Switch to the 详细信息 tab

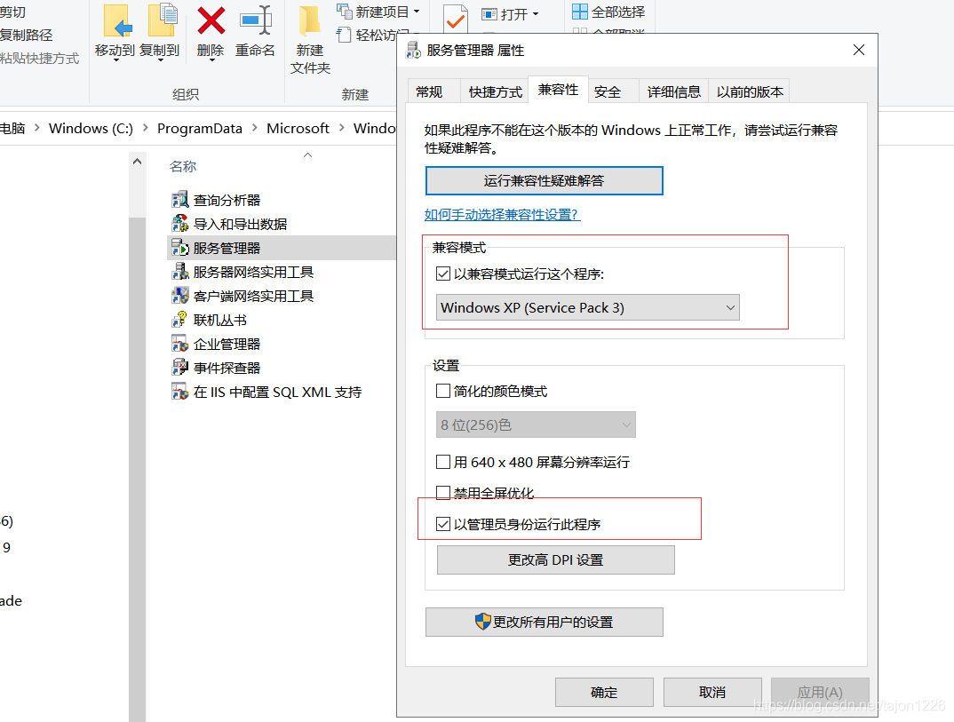tap(673, 91)
